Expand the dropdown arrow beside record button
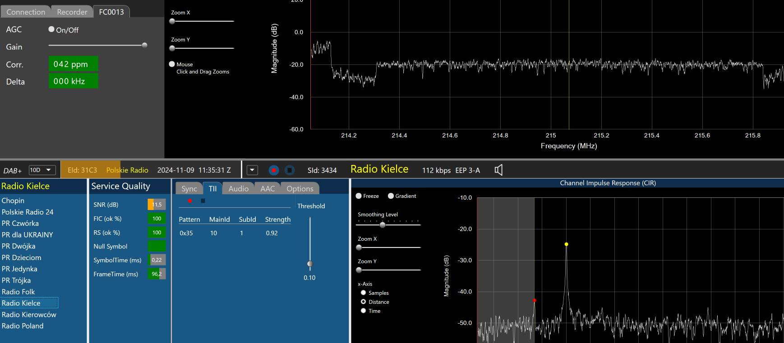 tap(252, 170)
